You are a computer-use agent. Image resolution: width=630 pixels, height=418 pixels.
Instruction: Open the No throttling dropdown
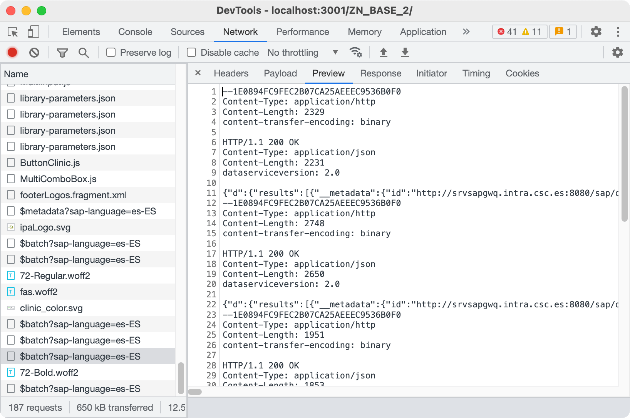point(302,52)
